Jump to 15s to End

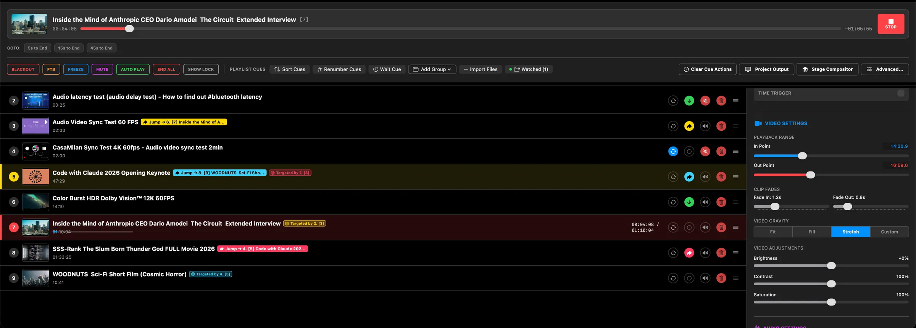point(69,48)
